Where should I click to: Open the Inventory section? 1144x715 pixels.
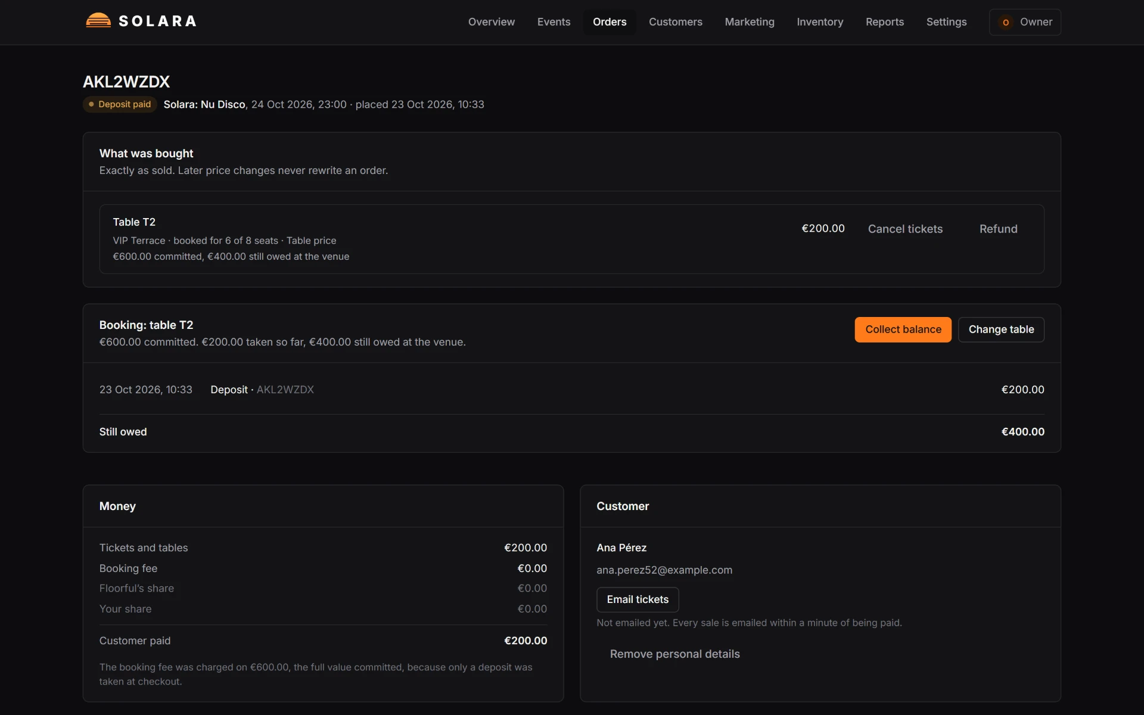[820, 22]
